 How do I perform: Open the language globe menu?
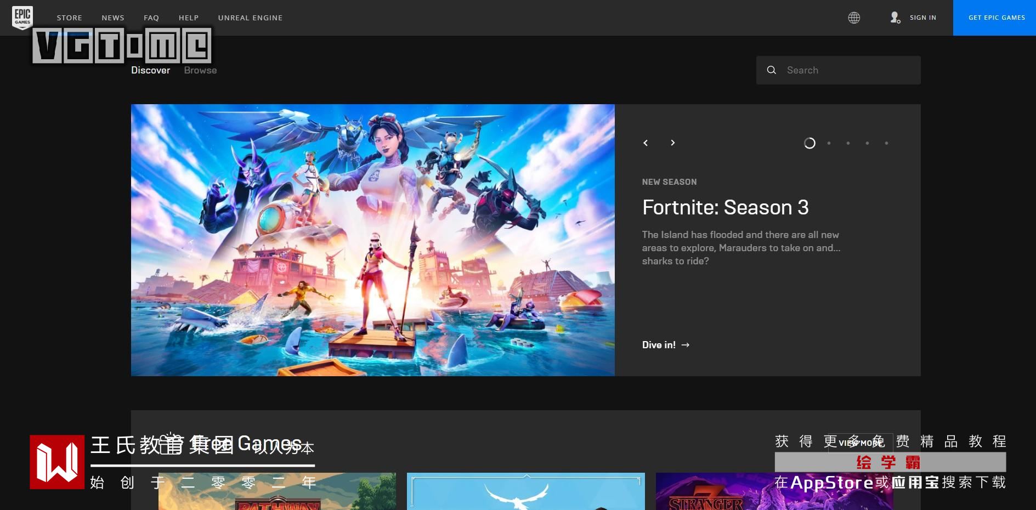854,18
